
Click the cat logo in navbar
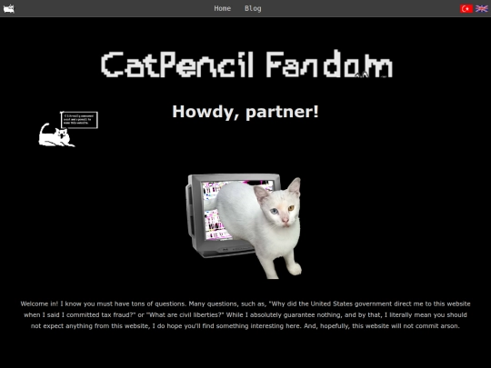9,8
